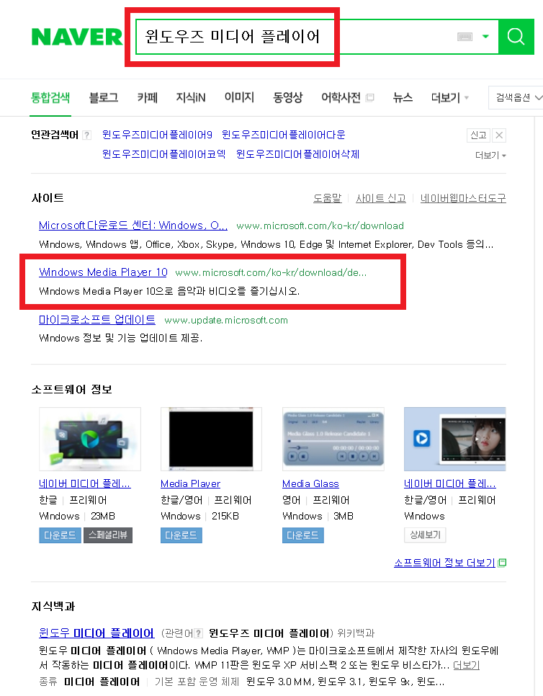543x696 pixels.
Task: Open related search 윈도우즈미디어플레이어다운
Action: pyautogui.click(x=284, y=135)
